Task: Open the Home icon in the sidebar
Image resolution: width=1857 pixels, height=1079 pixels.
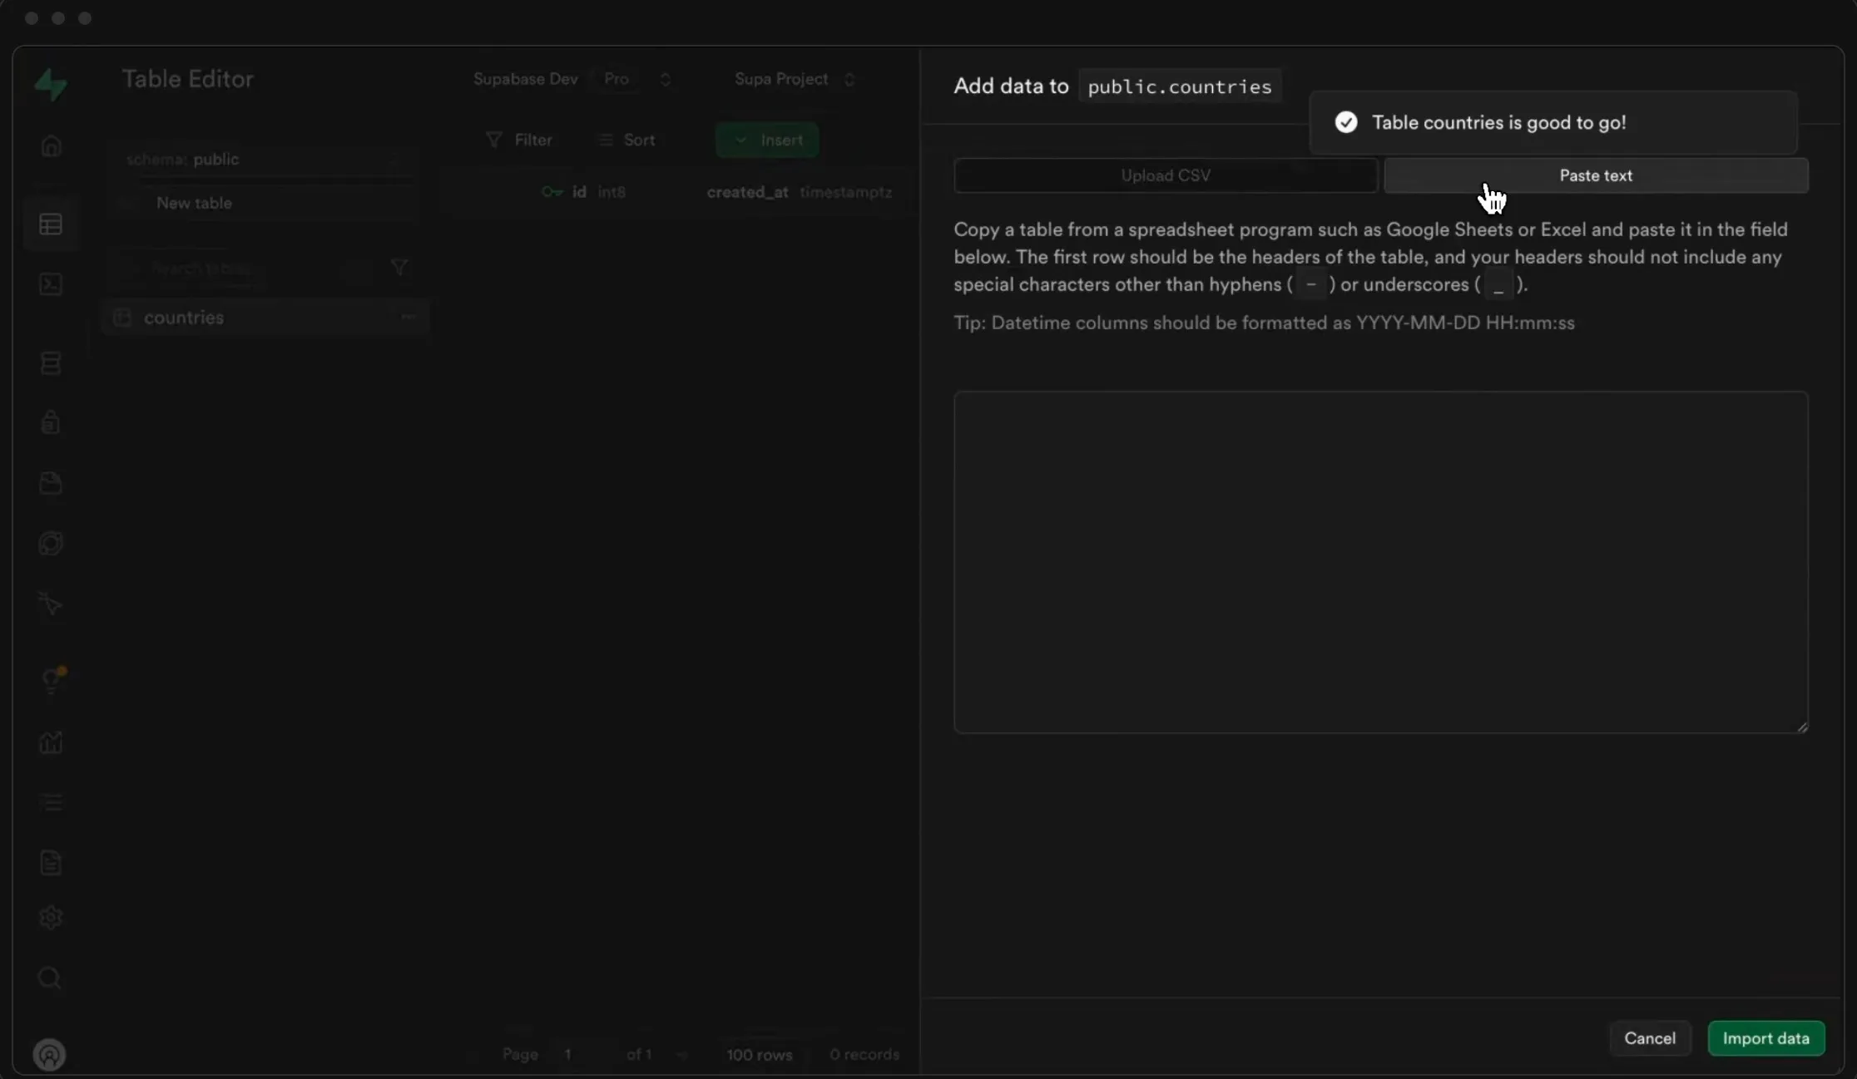Action: [x=51, y=146]
